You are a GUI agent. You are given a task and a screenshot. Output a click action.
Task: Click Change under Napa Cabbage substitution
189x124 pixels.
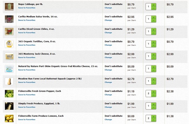click(x=108, y=8)
